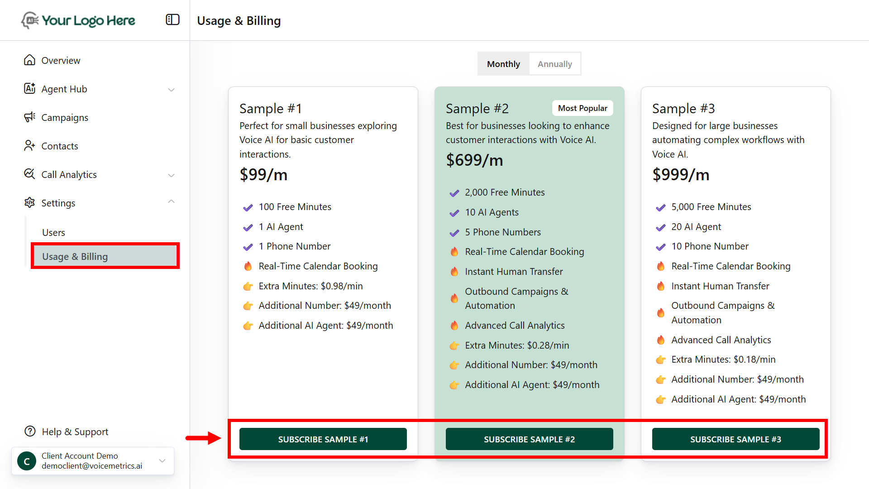
Task: Switch billing to Annually
Action: pyautogui.click(x=554, y=64)
